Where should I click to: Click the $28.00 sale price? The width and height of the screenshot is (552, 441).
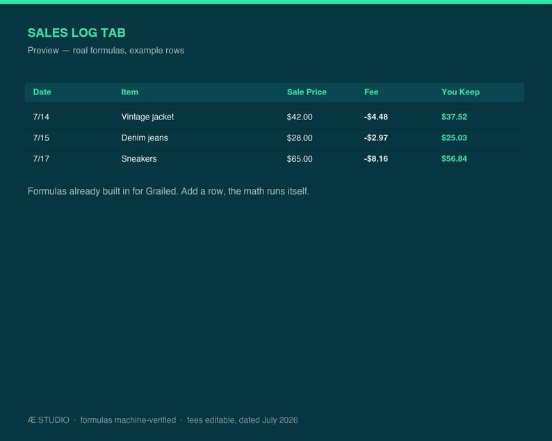point(300,138)
